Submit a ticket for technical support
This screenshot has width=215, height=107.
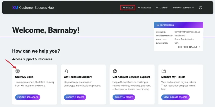click(x=75, y=97)
